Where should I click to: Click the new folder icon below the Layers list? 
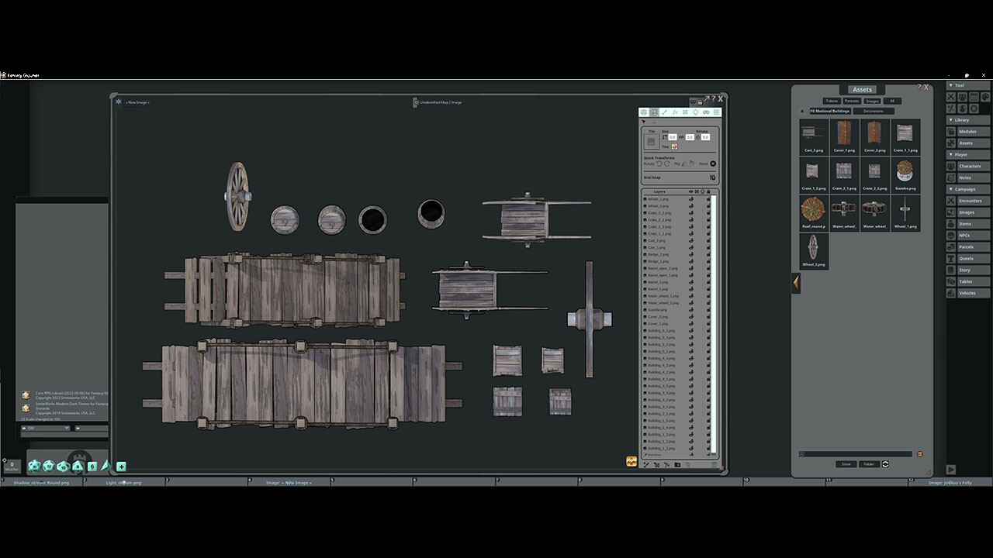point(678,464)
